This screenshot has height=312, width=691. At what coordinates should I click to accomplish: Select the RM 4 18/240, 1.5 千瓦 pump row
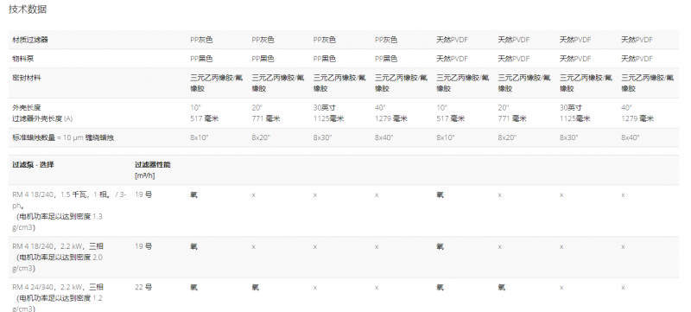coord(344,211)
